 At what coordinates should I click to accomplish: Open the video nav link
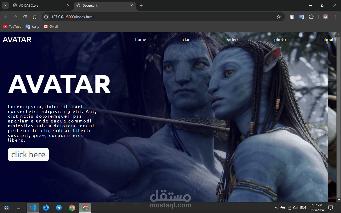coord(232,40)
